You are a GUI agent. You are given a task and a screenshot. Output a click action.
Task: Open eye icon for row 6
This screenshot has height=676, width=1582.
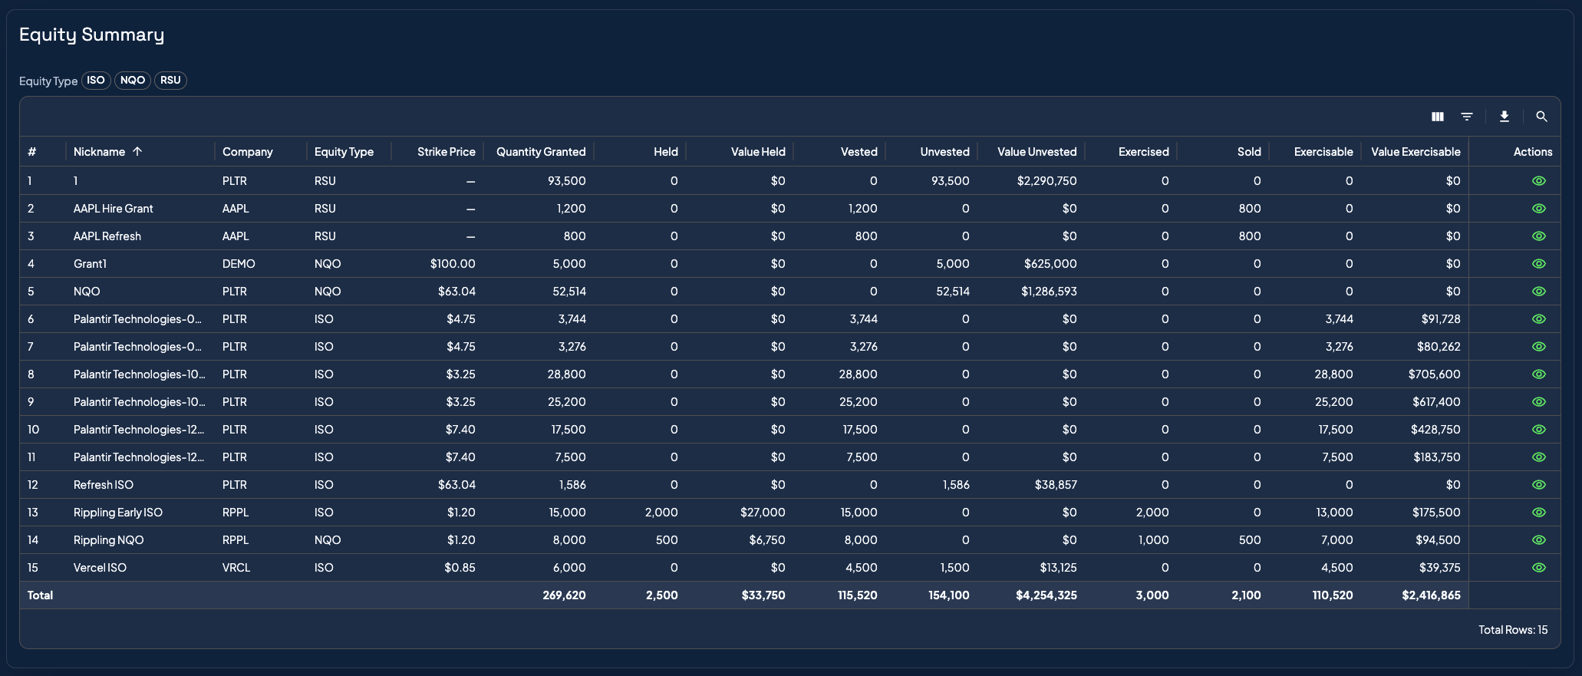1538,319
